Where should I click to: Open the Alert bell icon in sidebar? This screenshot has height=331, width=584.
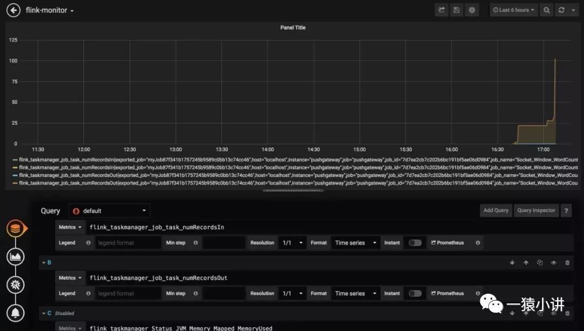point(16,312)
